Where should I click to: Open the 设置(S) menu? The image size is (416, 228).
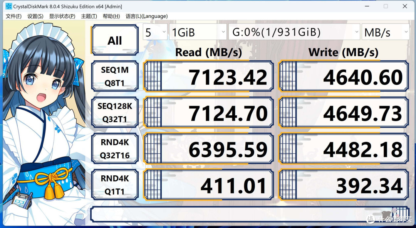click(x=35, y=16)
